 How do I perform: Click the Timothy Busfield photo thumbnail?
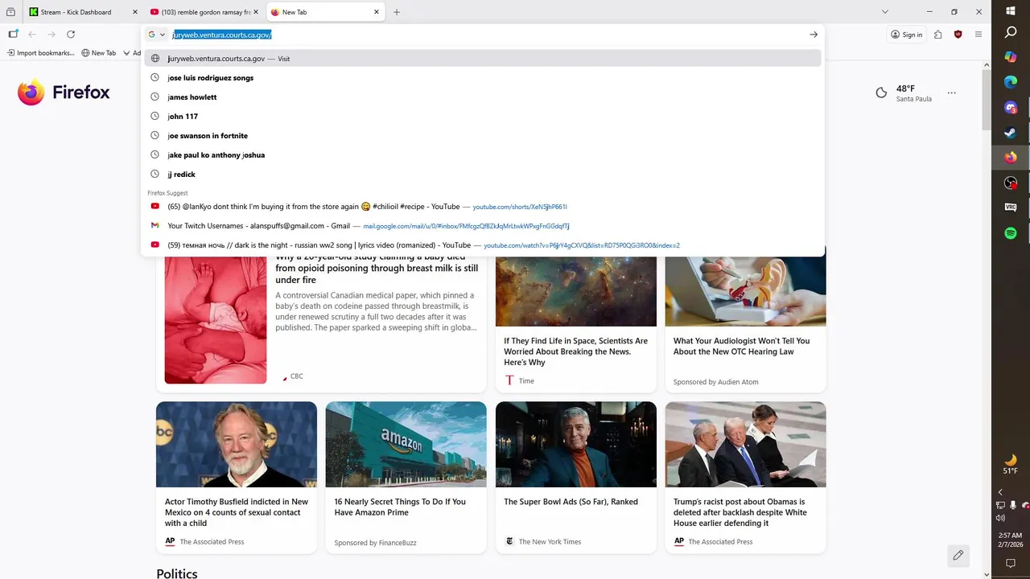[237, 444]
